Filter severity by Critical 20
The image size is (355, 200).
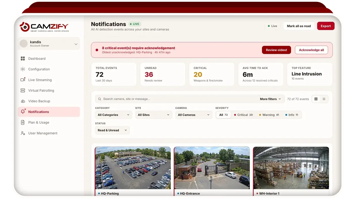click(244, 115)
